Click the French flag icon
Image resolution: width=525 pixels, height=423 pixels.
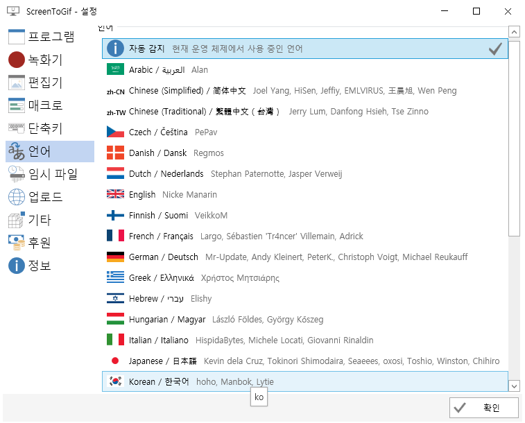(116, 236)
